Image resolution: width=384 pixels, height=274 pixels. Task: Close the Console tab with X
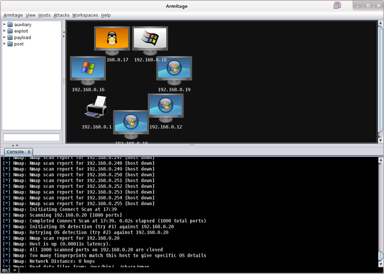pyautogui.click(x=29, y=152)
